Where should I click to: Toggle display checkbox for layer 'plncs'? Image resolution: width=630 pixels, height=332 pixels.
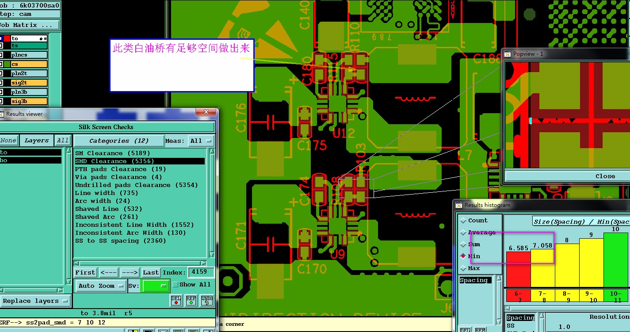pyautogui.click(x=1, y=55)
